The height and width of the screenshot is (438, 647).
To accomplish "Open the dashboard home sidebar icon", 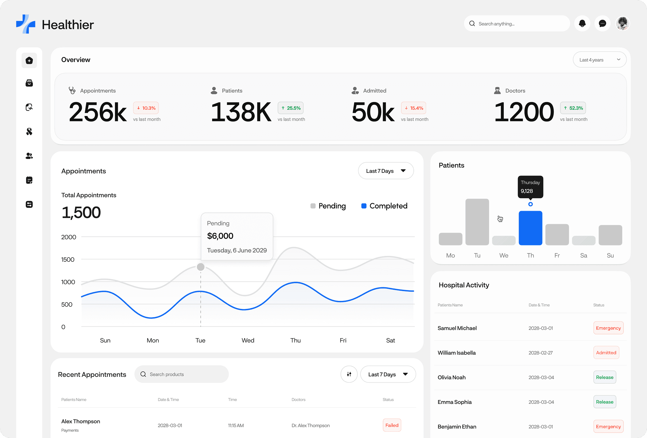I will [x=29, y=61].
